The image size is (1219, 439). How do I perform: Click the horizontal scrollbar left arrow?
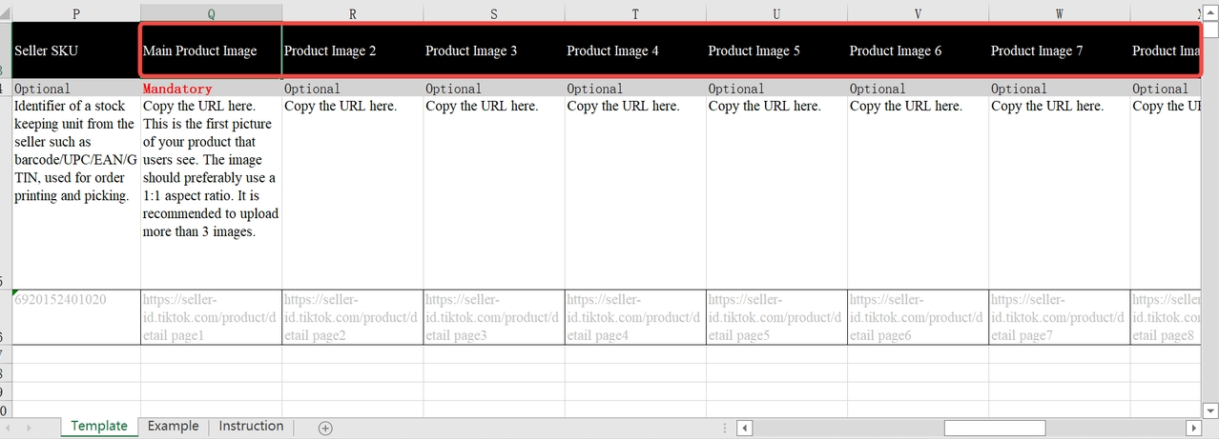pos(746,428)
